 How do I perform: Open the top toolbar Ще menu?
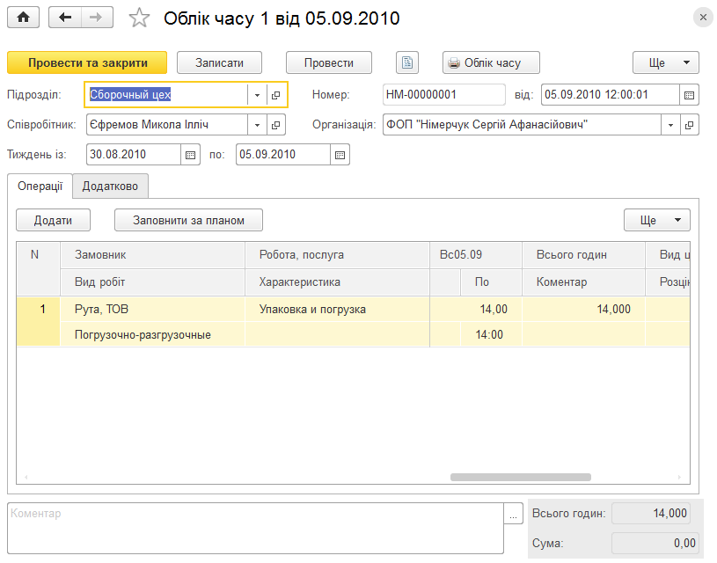tap(666, 62)
